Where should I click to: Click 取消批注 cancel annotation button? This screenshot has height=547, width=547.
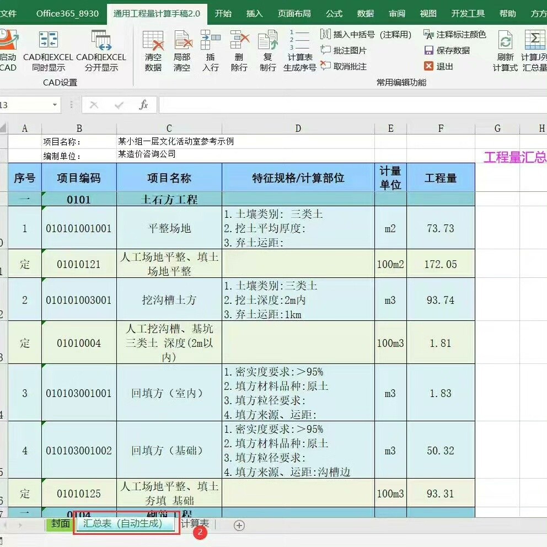(344, 66)
